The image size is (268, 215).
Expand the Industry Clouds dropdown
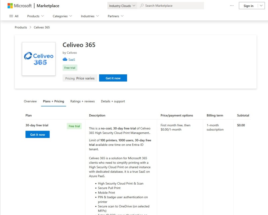pos(122,6)
